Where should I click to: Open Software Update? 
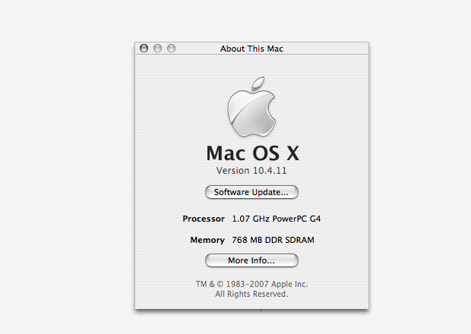tap(251, 192)
